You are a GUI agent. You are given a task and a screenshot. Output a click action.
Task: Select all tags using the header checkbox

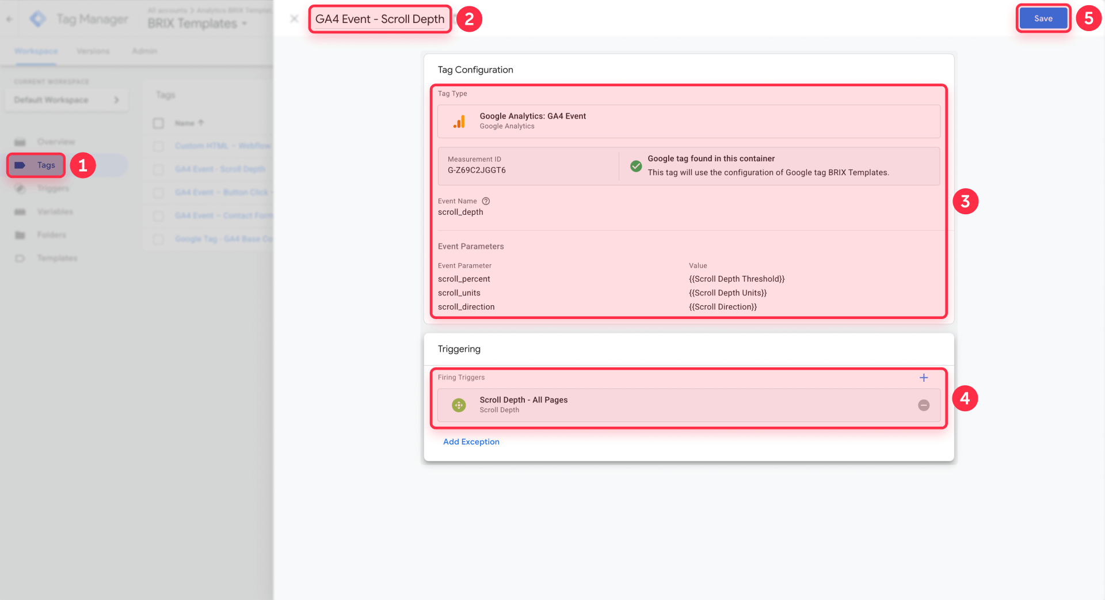(x=159, y=123)
